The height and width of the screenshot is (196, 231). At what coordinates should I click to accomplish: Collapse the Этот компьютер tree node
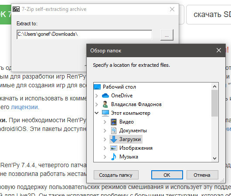click(97, 113)
